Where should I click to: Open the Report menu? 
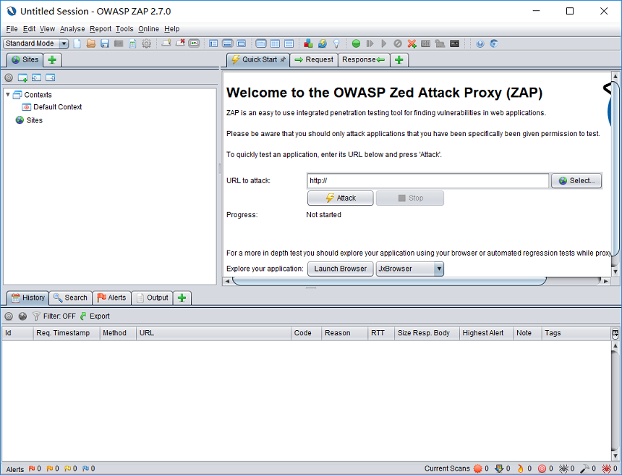(x=101, y=29)
